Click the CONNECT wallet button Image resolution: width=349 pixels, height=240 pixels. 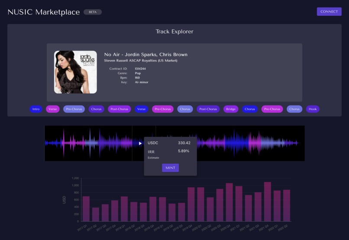pos(329,12)
